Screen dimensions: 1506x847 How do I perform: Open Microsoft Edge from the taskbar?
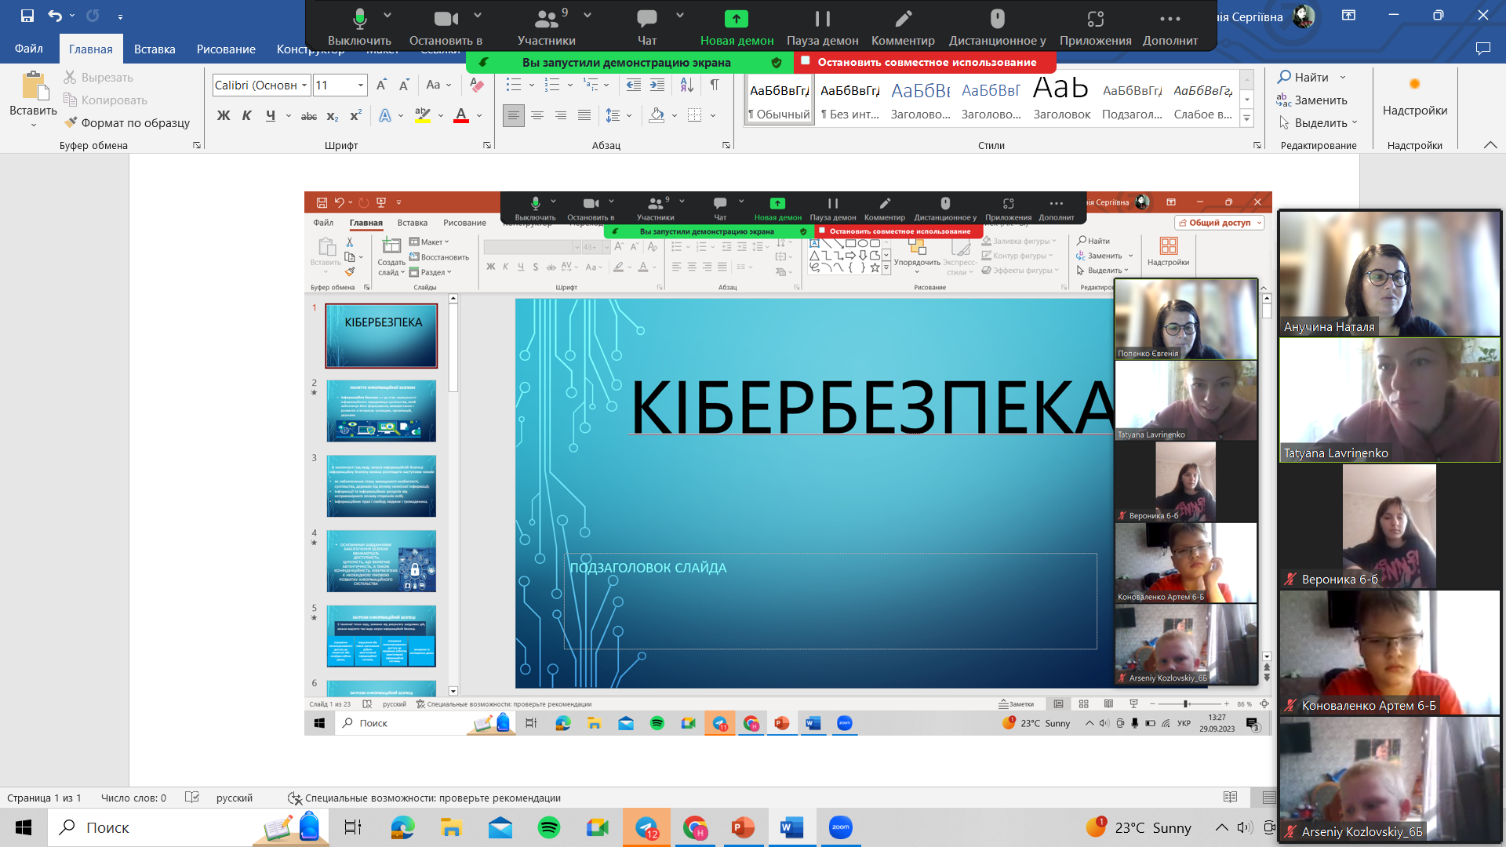pos(403,827)
